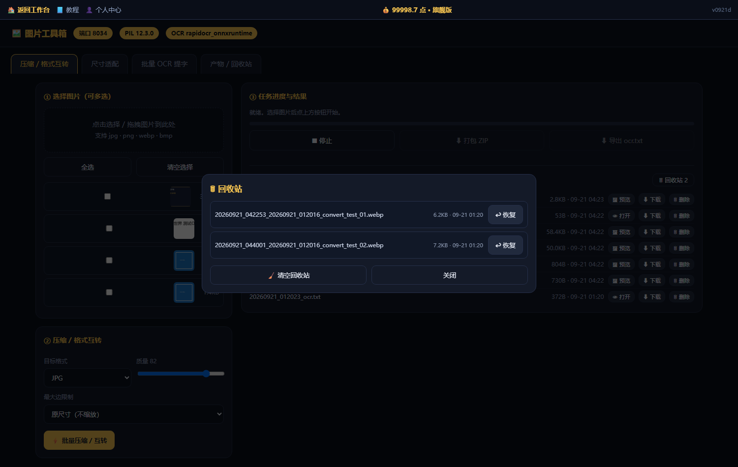
Task: Click the trash icon on 回收站 2 button
Action: 661,180
